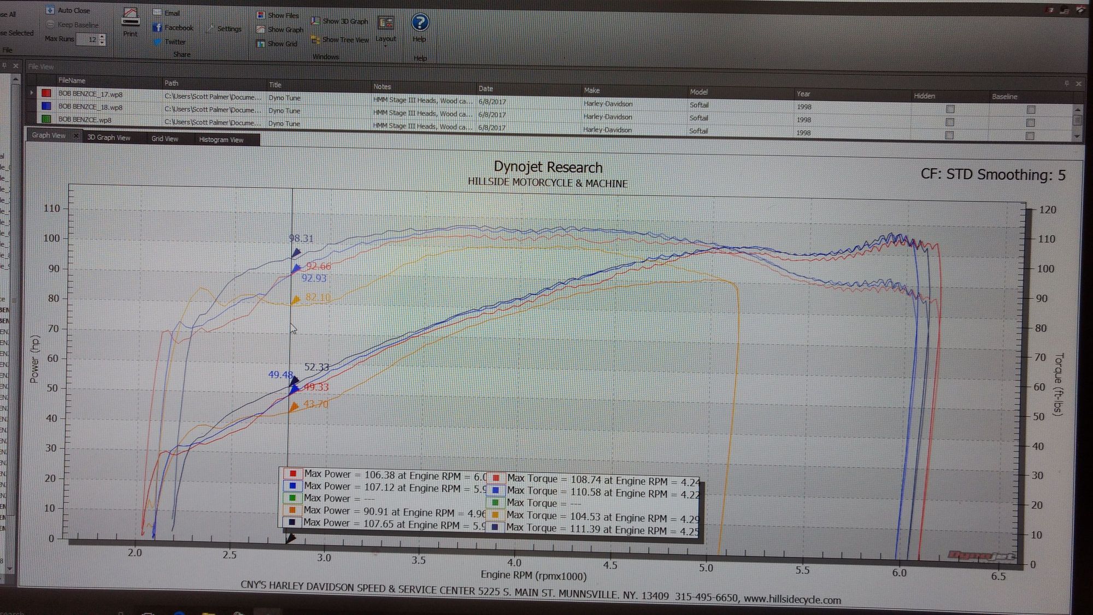Expand the BOB BENZCE_17.wp8 row arrow
Screen dimensions: 1093x615
(x=32, y=93)
